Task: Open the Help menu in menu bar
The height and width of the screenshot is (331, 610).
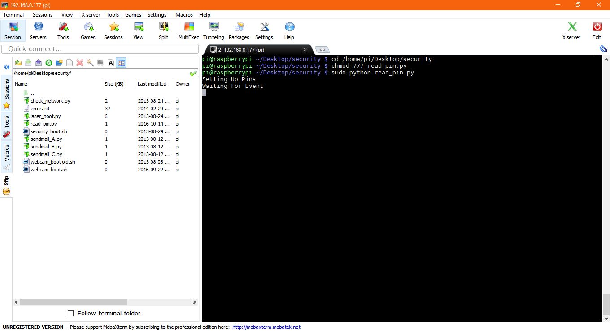Action: (205, 15)
